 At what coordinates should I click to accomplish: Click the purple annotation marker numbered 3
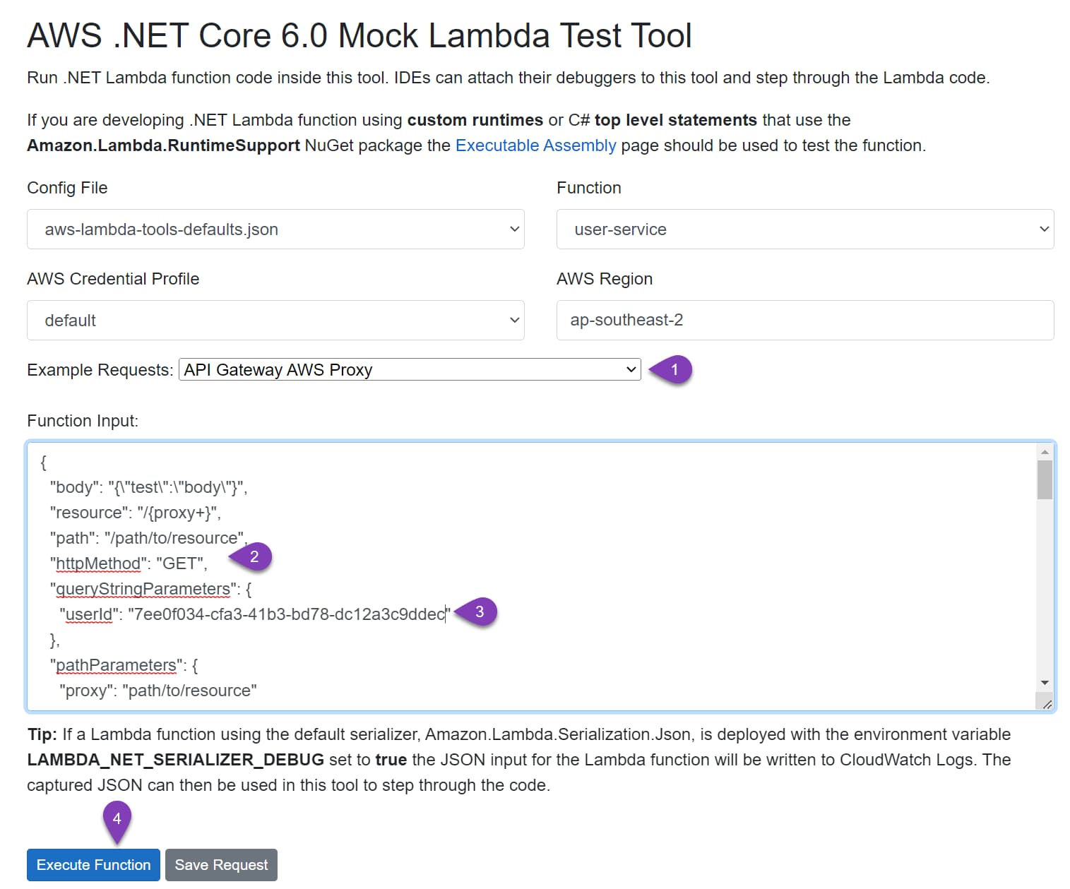coord(480,611)
